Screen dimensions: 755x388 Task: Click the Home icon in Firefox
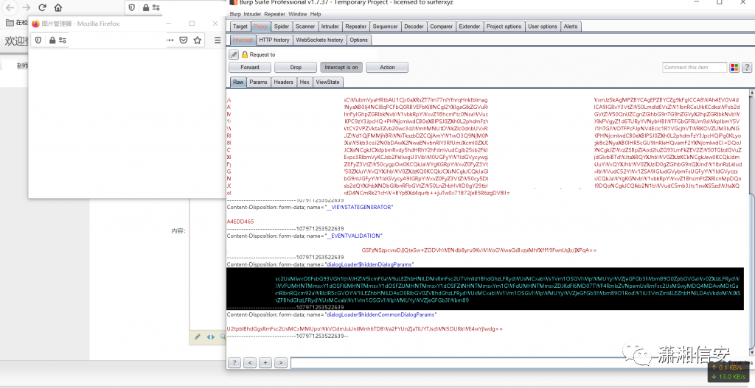[58, 7]
